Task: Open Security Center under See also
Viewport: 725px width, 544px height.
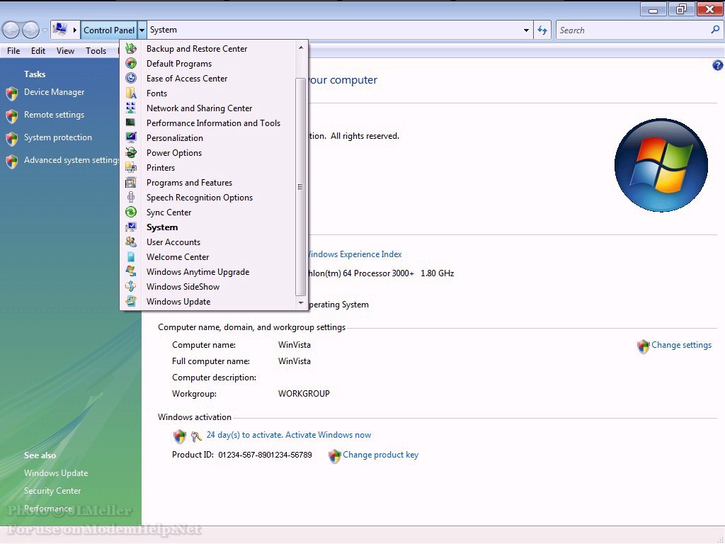Action: 52,491
